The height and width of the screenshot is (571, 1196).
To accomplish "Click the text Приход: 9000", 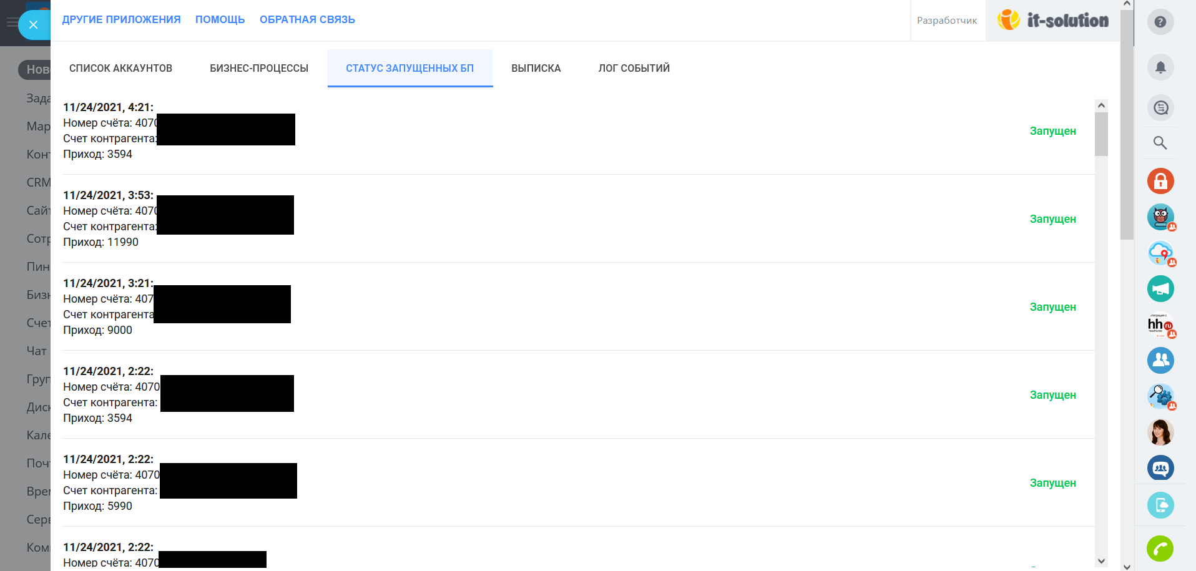I will (x=97, y=330).
